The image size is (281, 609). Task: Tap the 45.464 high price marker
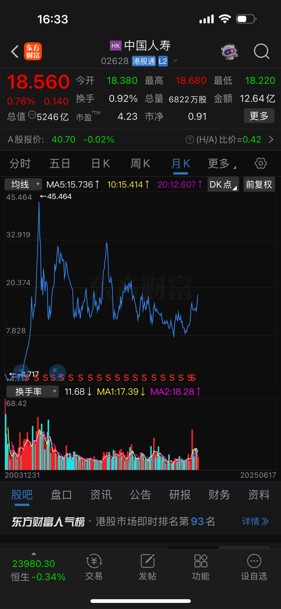click(56, 196)
